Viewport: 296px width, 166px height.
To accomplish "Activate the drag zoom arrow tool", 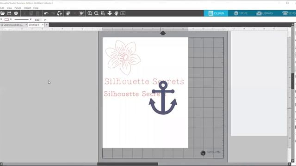I will pyautogui.click(x=110, y=13).
